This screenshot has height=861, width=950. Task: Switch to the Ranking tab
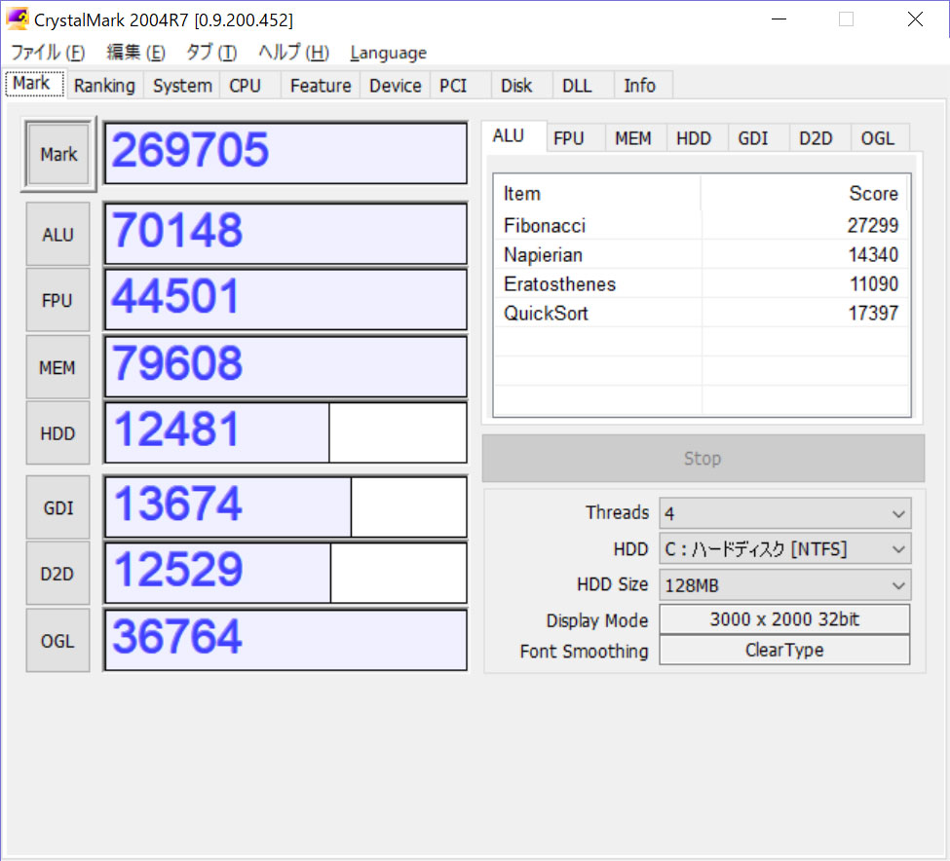point(104,86)
